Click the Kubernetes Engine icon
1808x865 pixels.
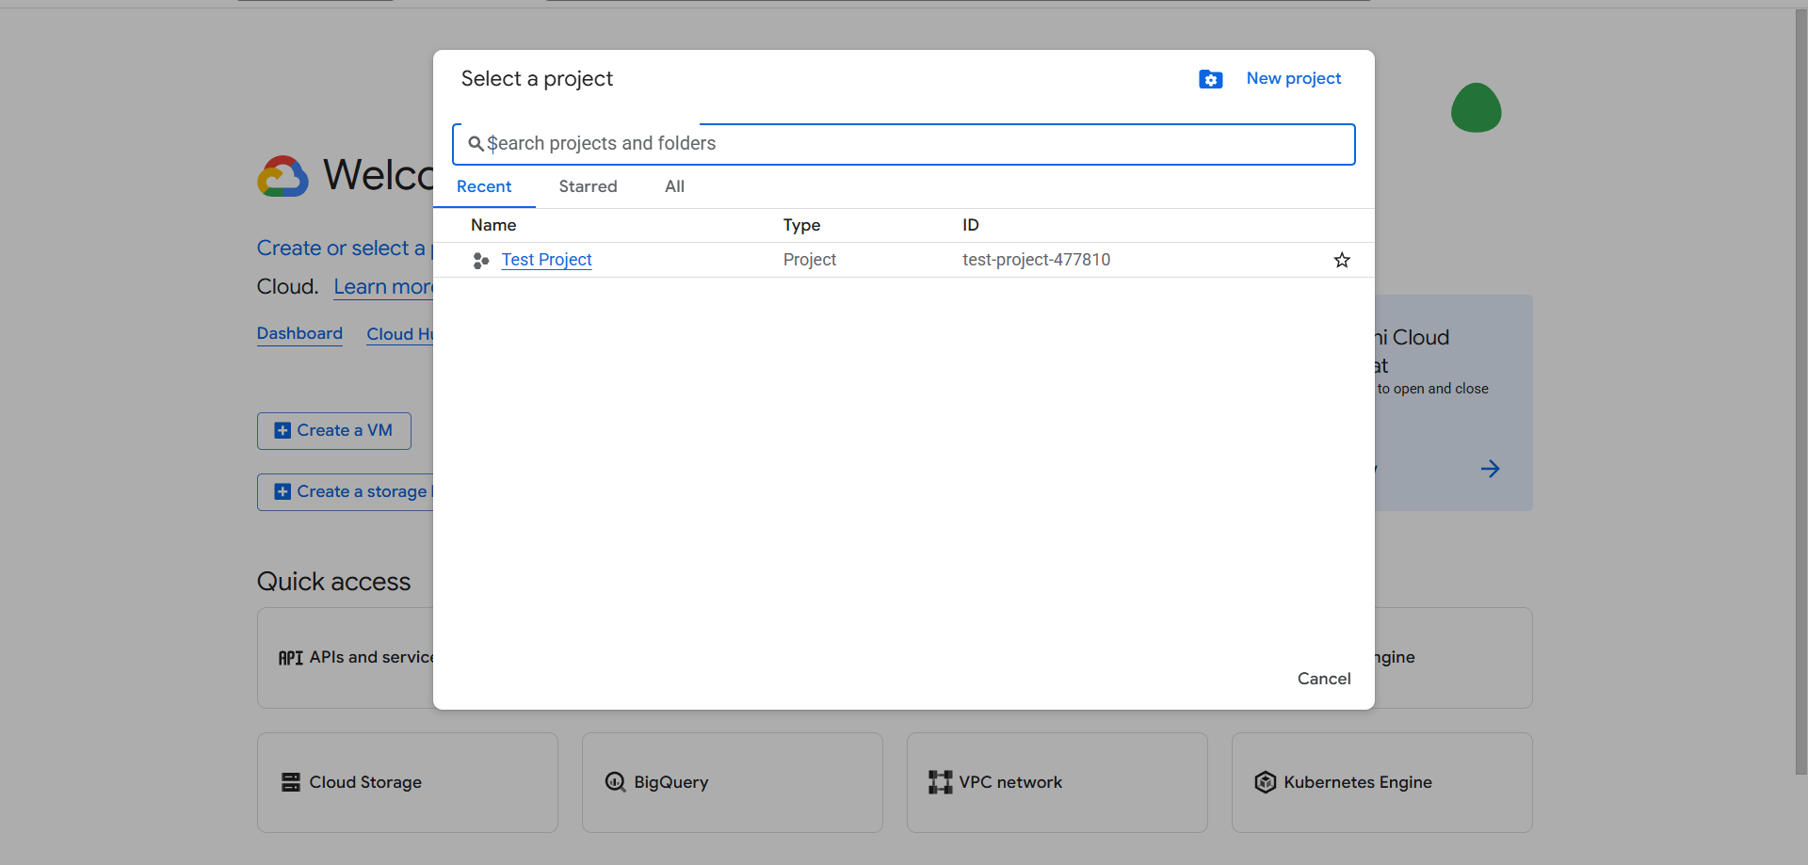(1266, 782)
